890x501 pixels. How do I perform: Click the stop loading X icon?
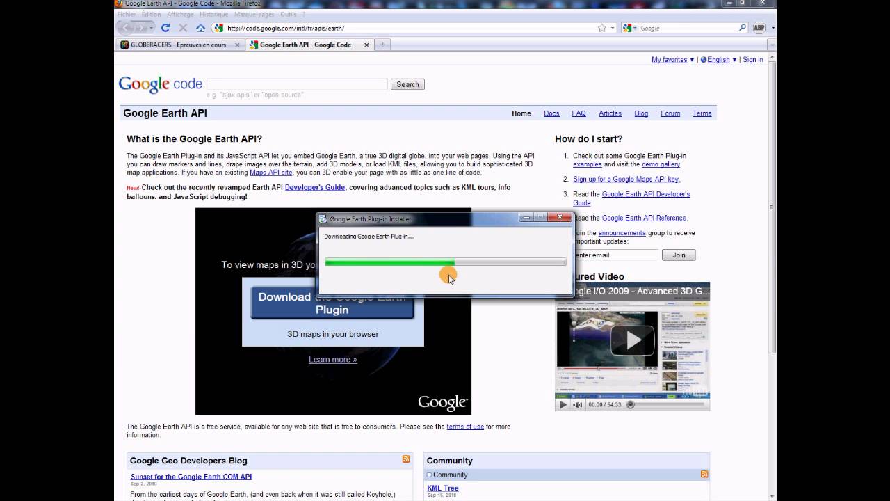[183, 28]
